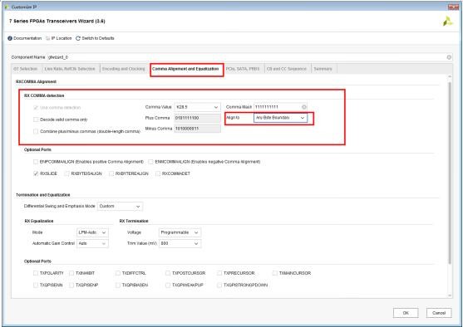This screenshot has width=463, height=327.
Task: Enable RXCOMMADET checkbox
Action: pos(158,173)
